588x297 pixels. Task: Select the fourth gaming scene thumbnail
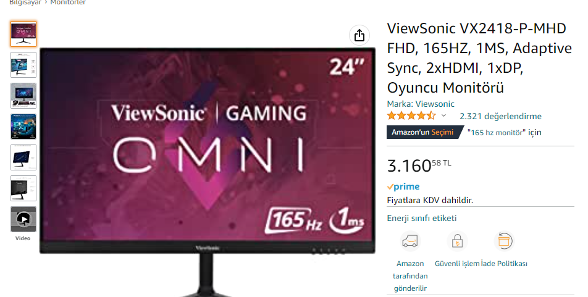[23, 127]
